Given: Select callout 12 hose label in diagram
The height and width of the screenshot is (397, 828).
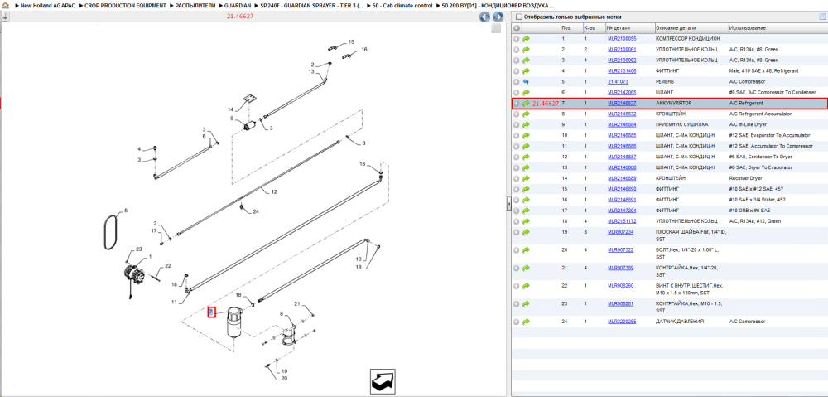Looking at the screenshot, I should [274, 192].
